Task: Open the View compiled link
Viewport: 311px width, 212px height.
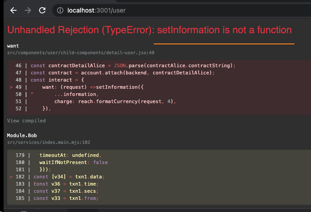Action: pyautogui.click(x=27, y=121)
